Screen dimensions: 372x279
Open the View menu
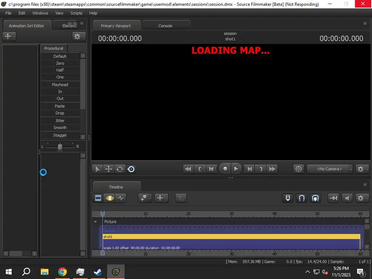59,13
